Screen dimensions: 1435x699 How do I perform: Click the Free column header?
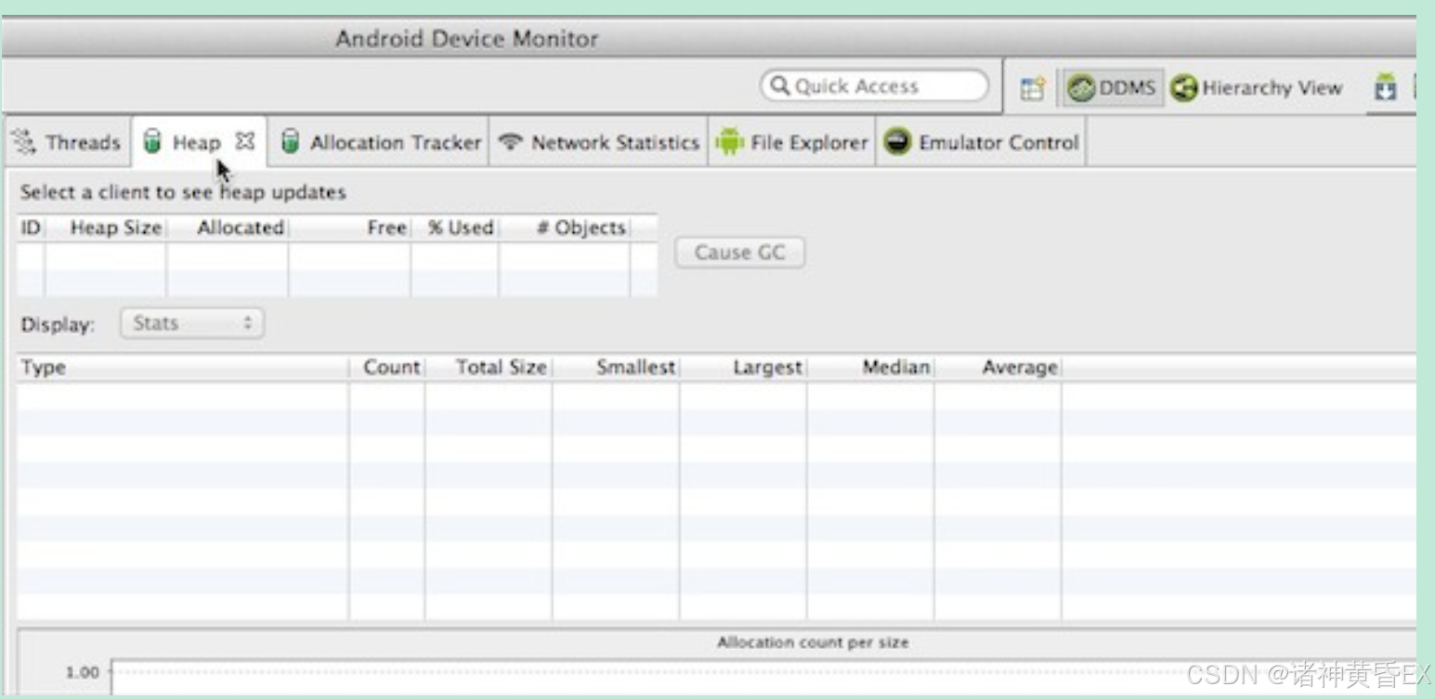[x=349, y=227]
